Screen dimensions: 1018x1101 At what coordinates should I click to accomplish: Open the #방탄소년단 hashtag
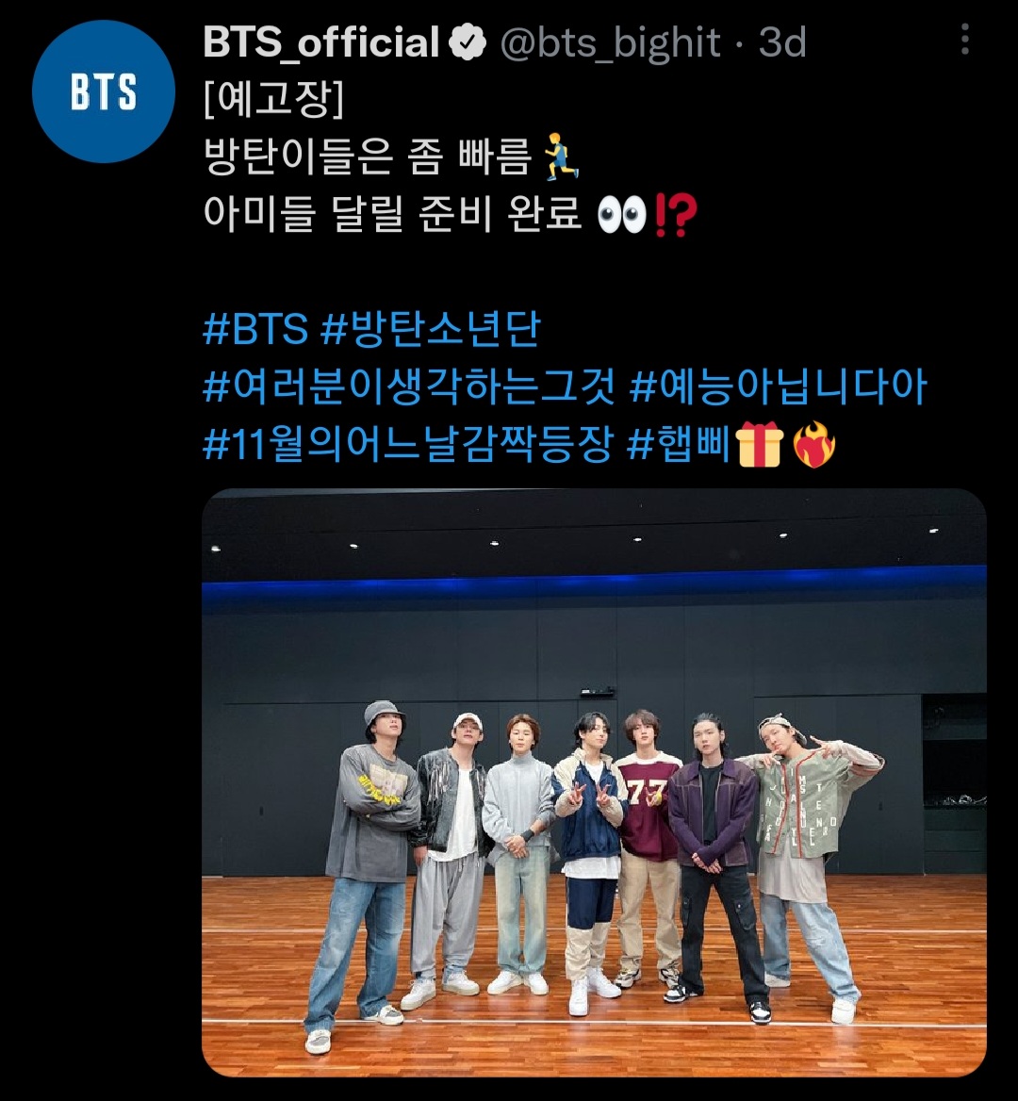[431, 329]
